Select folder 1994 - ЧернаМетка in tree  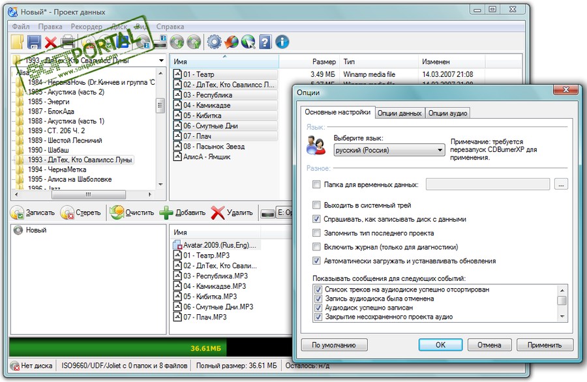tap(57, 169)
